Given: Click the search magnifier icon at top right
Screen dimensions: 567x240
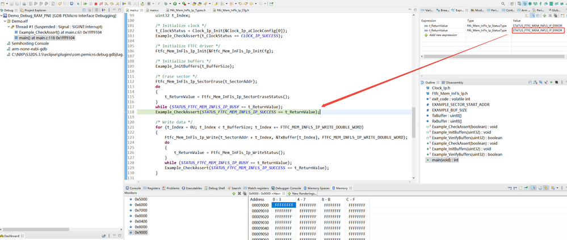Looking at the screenshot, I should (x=503, y=3).
